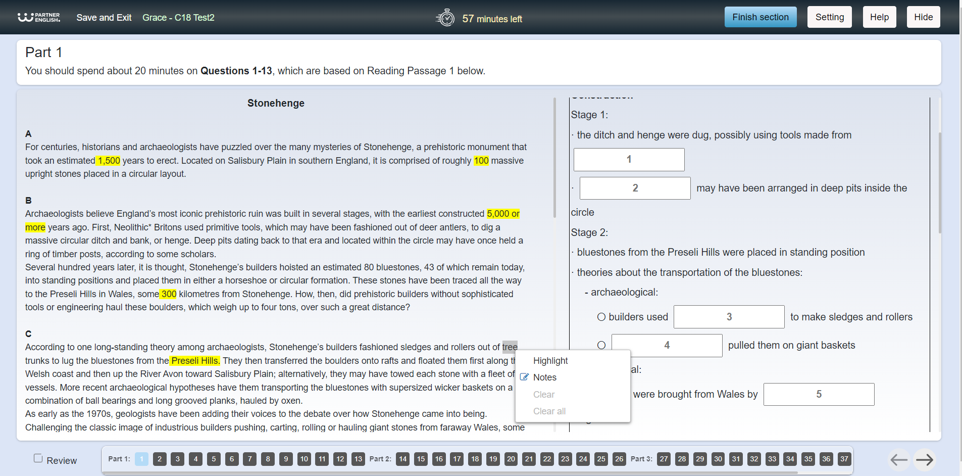Open the Setting button
The image size is (962, 476).
(x=830, y=17)
